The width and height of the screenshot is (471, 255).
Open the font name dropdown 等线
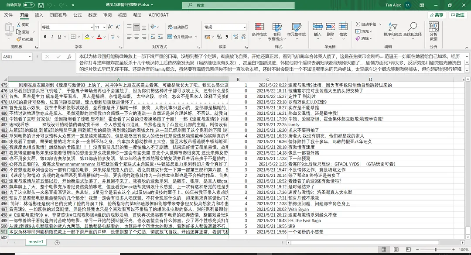[92, 28]
